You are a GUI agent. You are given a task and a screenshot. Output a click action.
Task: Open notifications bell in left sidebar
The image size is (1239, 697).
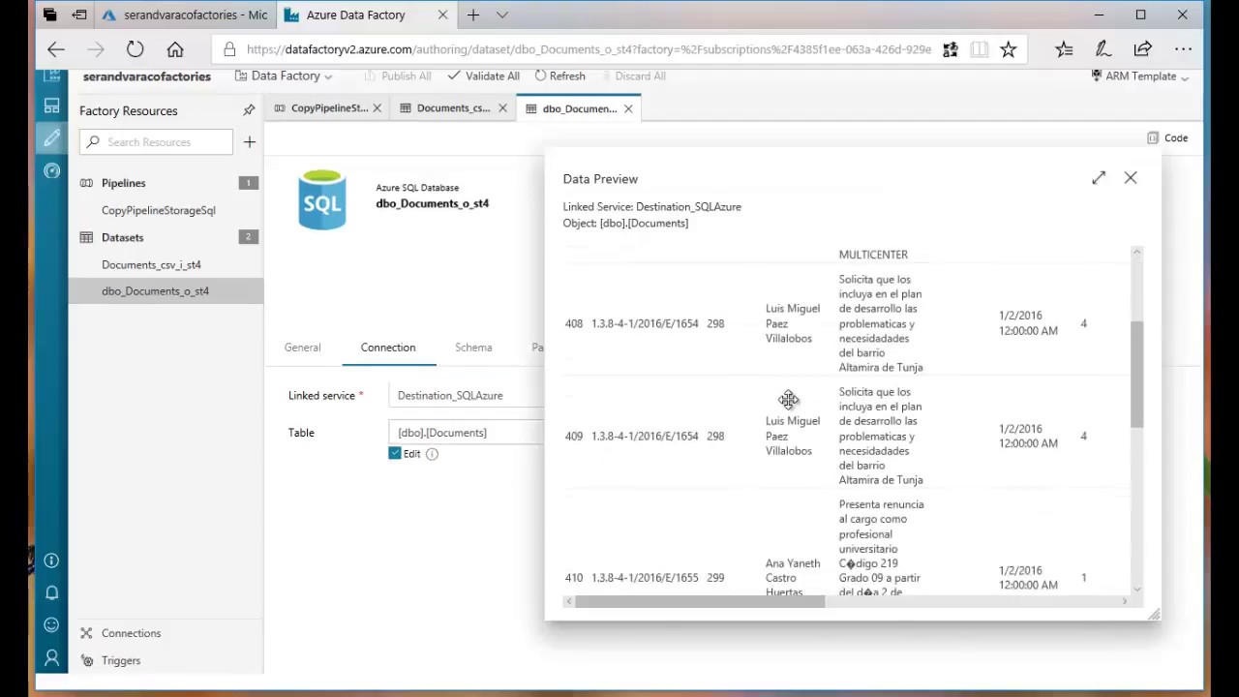pyautogui.click(x=51, y=592)
